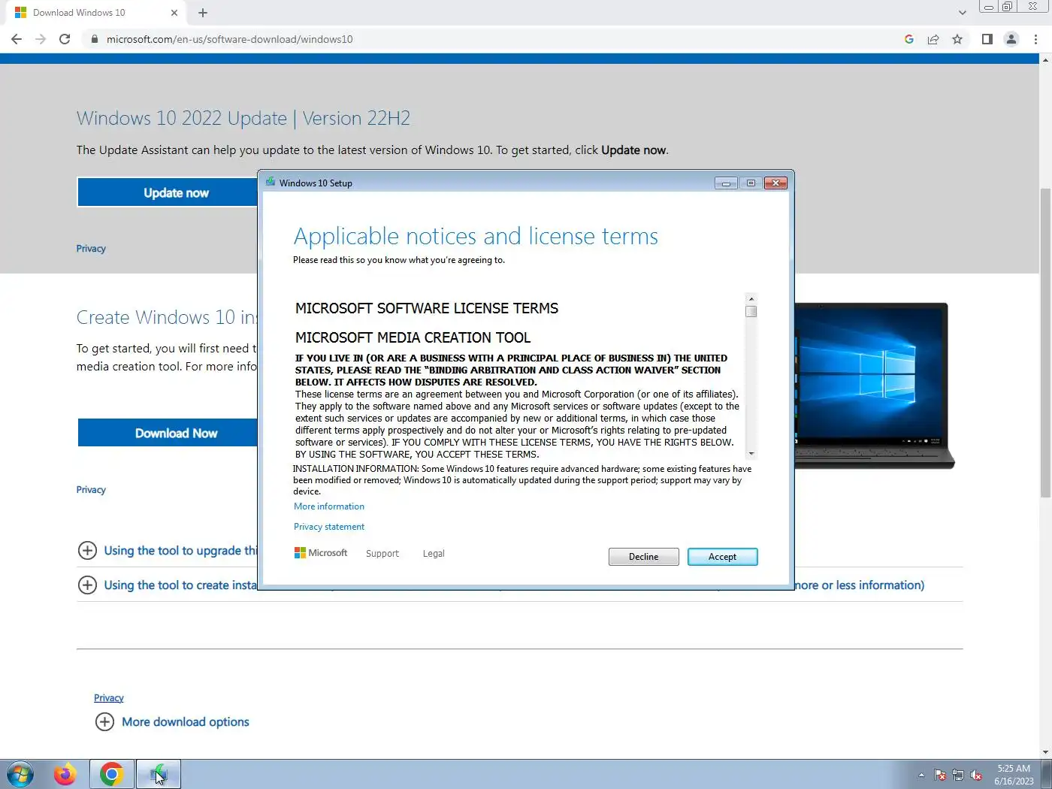Launch Firefox from the taskbar
Viewport: 1052px width, 789px height.
tap(65, 774)
